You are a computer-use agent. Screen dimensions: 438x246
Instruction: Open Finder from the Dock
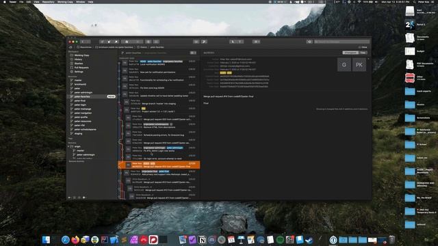pyautogui.click(x=46, y=240)
